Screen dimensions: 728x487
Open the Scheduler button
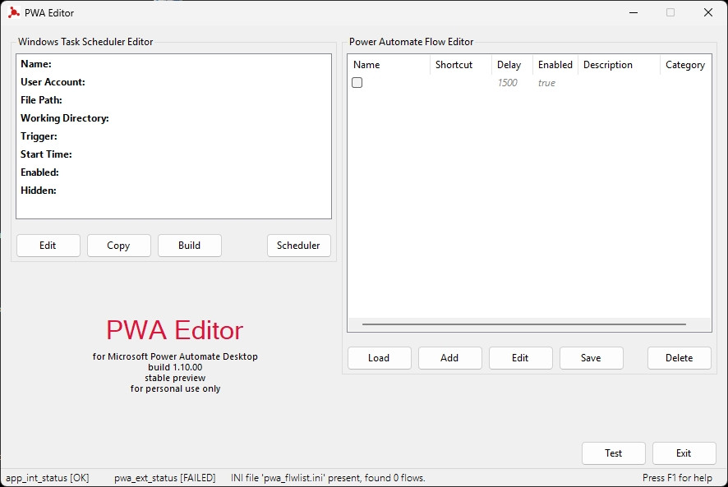tap(298, 245)
